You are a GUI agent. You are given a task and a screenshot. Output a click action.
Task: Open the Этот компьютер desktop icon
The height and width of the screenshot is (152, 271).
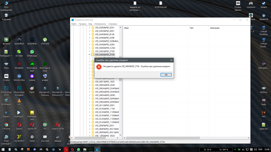pyautogui.click(x=6, y=6)
